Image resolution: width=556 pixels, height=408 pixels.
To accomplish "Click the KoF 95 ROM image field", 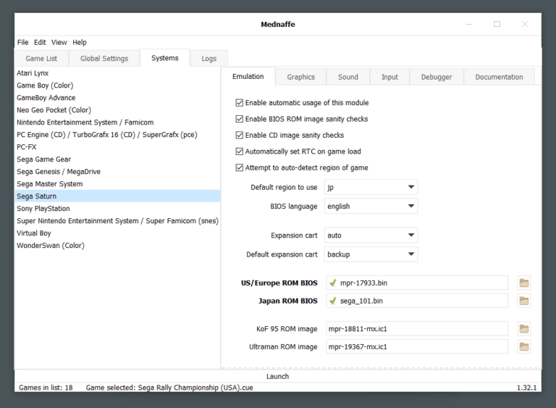I will point(416,329).
